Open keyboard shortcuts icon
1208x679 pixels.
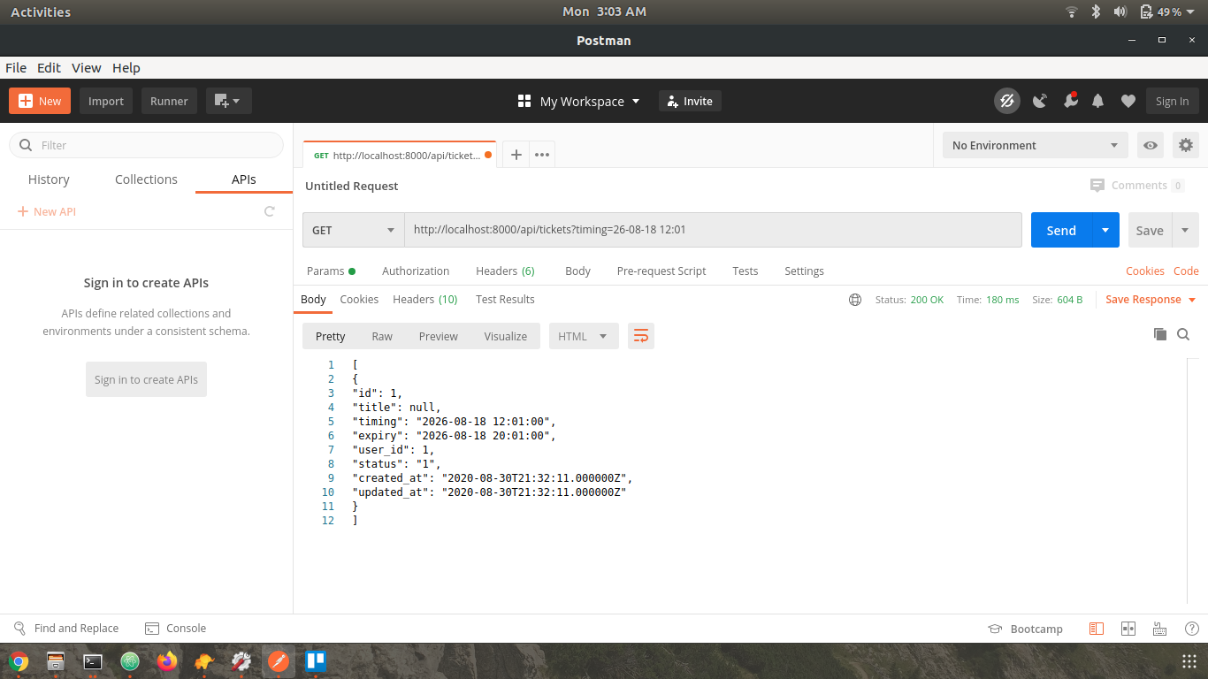tap(1159, 629)
